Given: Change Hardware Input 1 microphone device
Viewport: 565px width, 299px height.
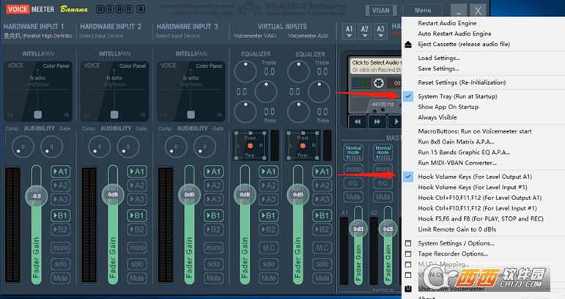Looking at the screenshot, I should tap(38, 36).
